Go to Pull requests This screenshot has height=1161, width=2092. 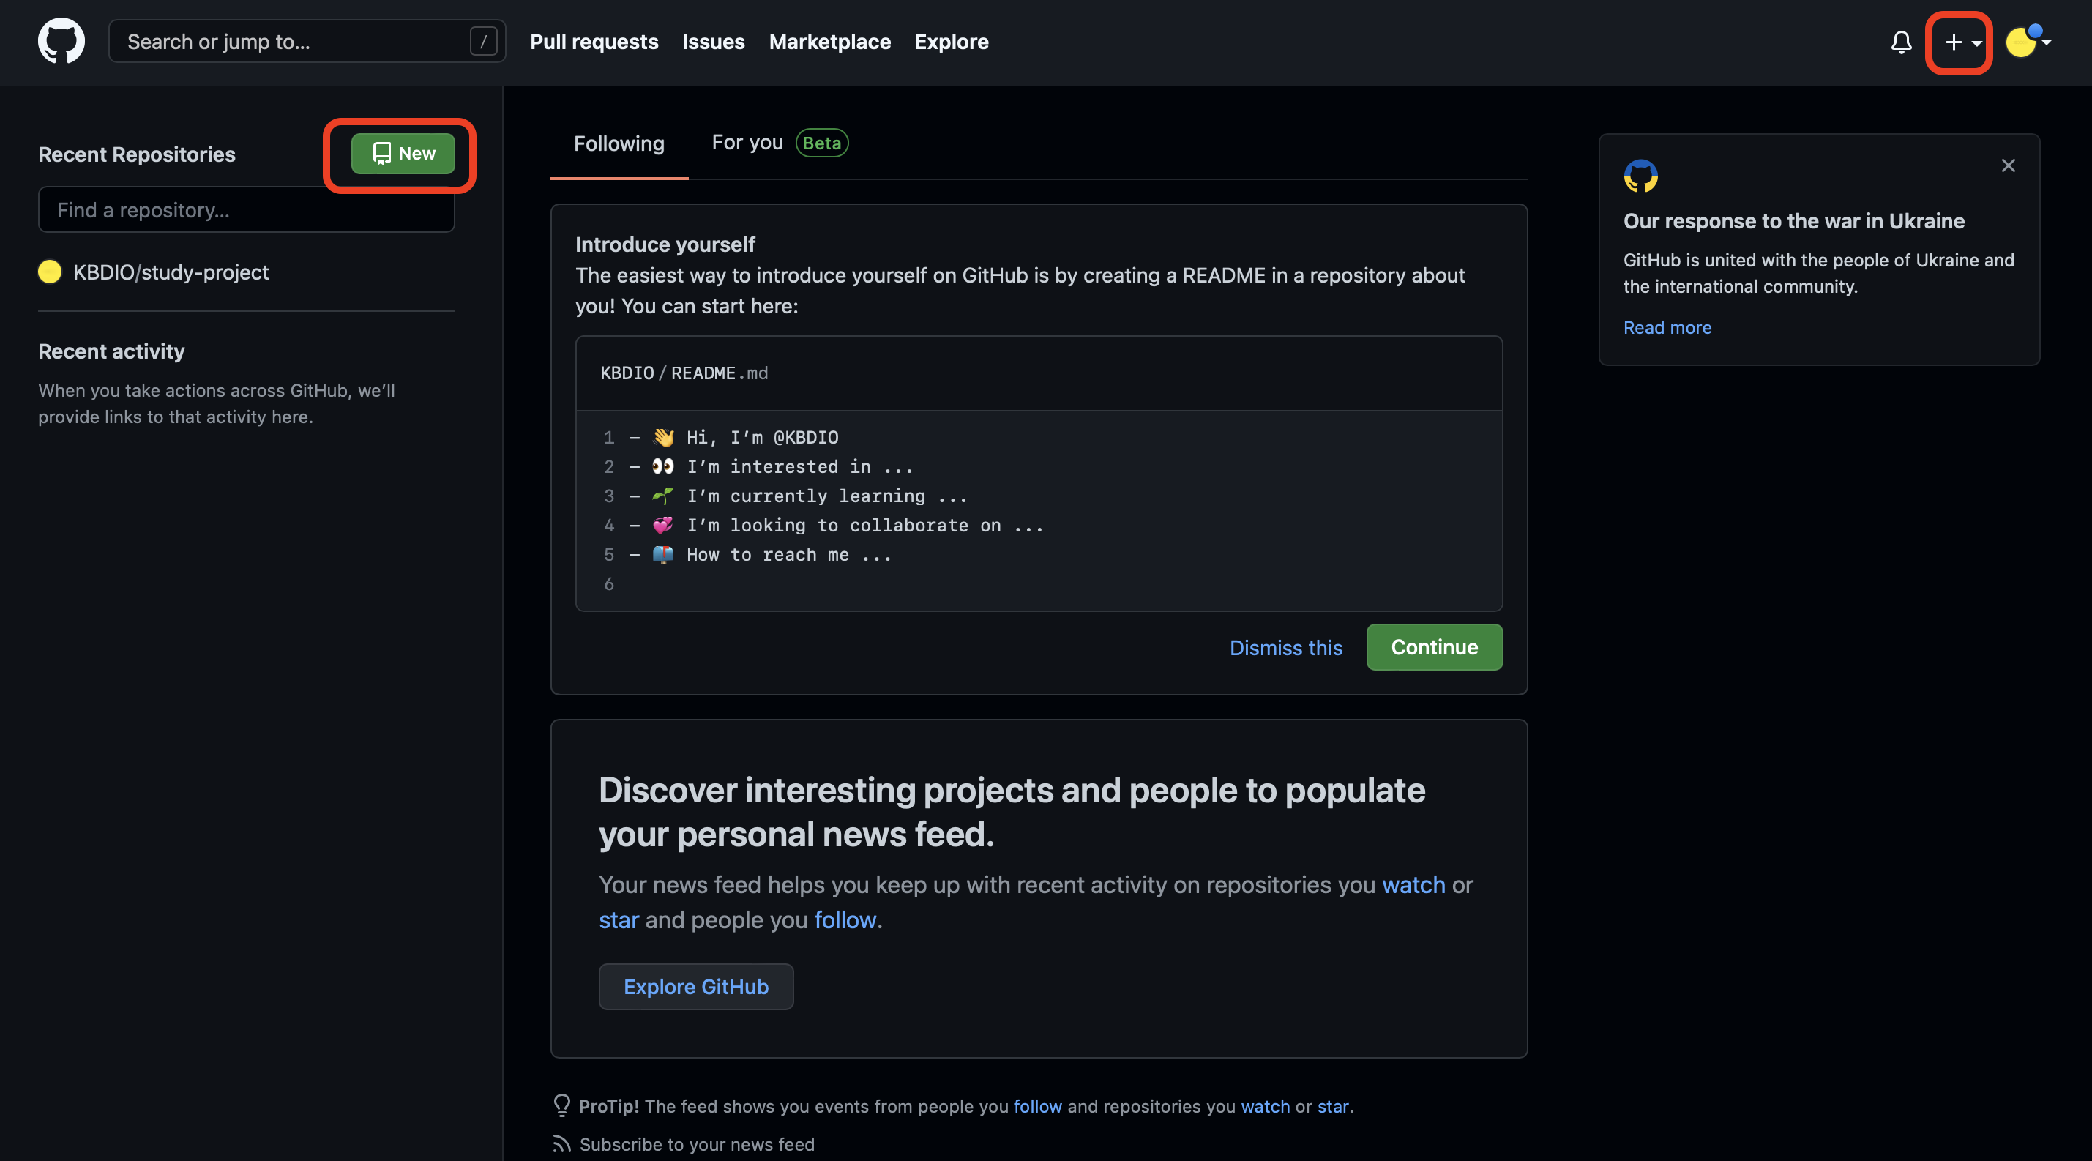[594, 42]
